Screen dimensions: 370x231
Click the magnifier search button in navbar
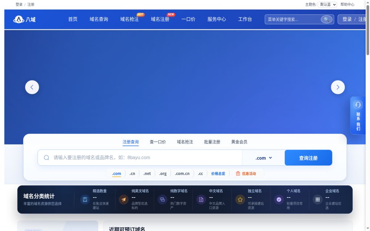[327, 19]
